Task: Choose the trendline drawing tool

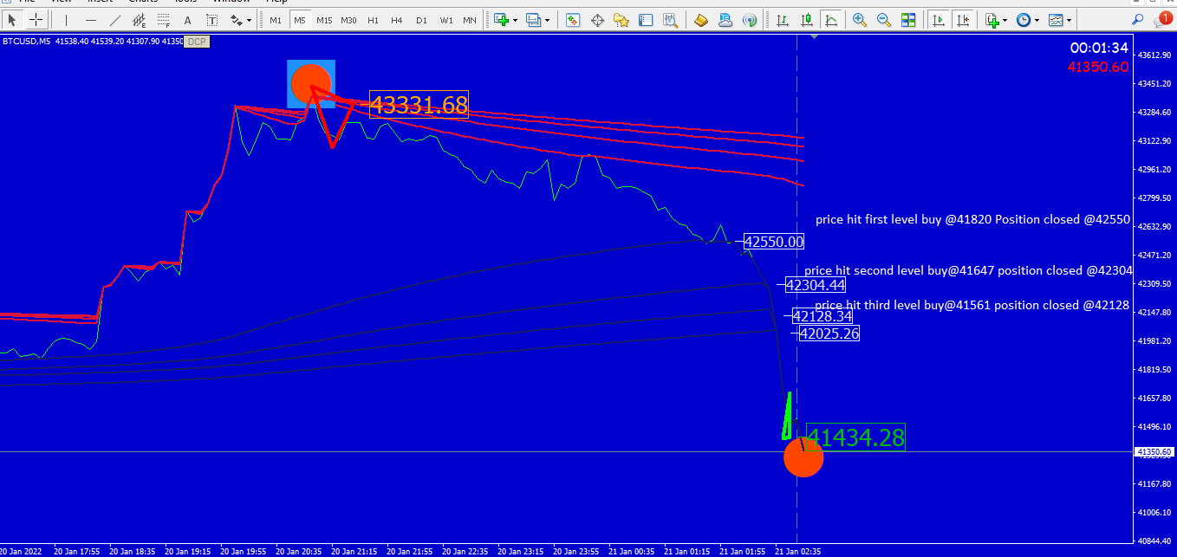Action: pos(115,19)
